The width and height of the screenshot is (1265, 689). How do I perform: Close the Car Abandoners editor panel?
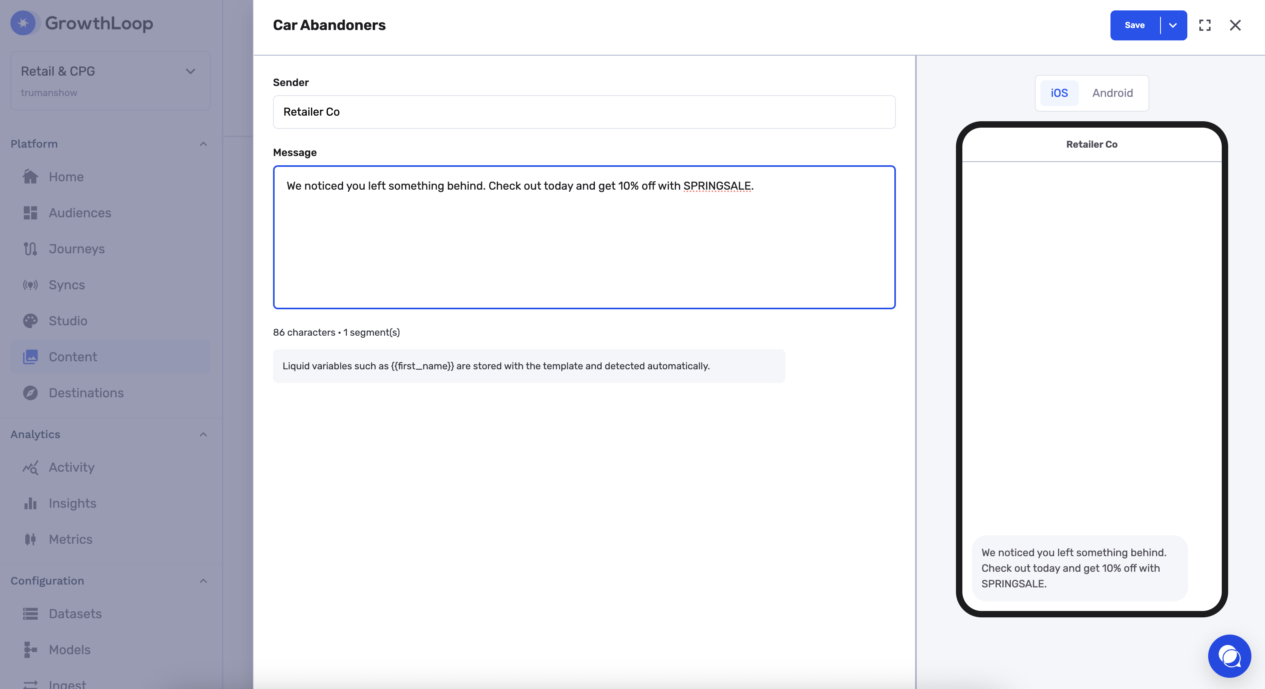coord(1235,25)
